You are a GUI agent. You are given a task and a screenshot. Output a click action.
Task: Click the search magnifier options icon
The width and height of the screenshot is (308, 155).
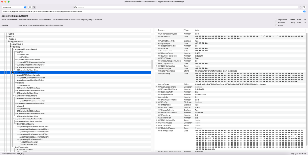coord(76,7)
